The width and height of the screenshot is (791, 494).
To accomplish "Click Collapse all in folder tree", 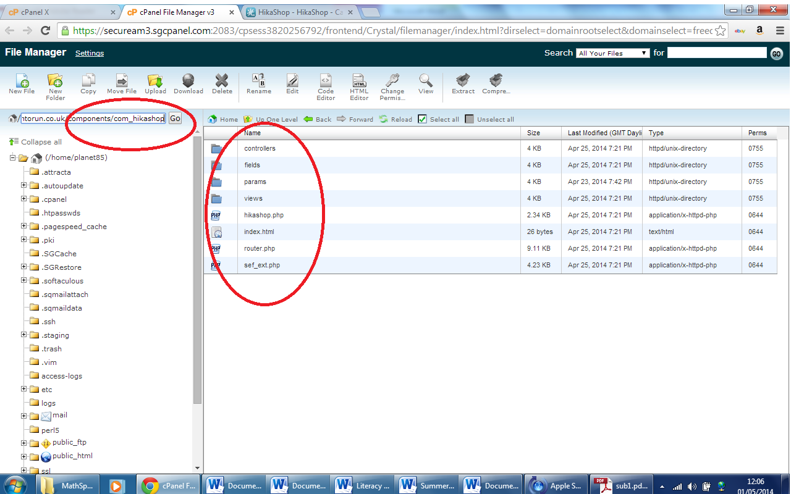I will [35, 142].
